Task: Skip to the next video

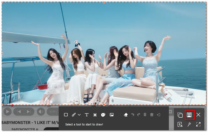Action: [29, 112]
